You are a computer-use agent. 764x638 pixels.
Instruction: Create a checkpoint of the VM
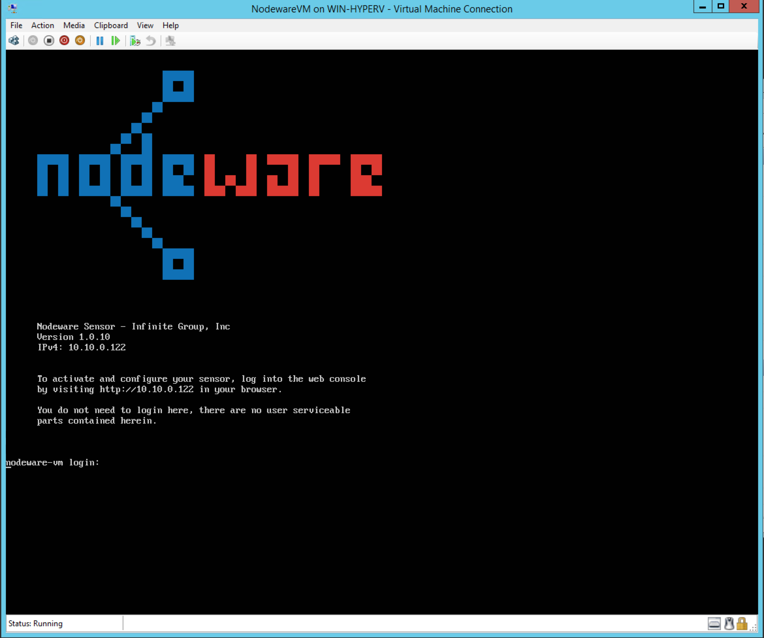click(135, 41)
